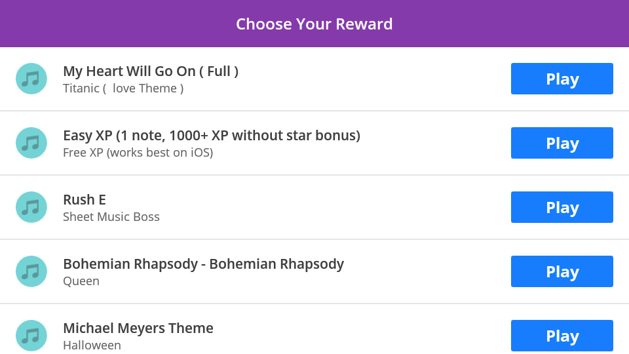
Task: Click the music note icon for Bohemian Rhapsody
Action: [31, 271]
